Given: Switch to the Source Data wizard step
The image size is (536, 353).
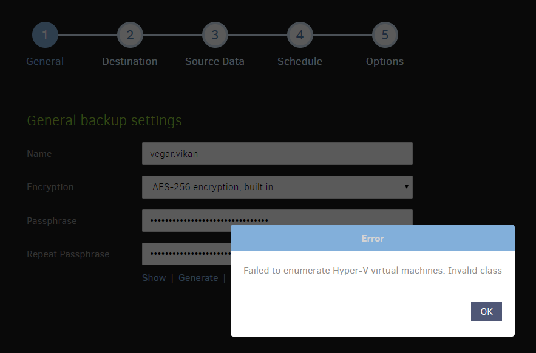Looking at the screenshot, I should (214, 61).
